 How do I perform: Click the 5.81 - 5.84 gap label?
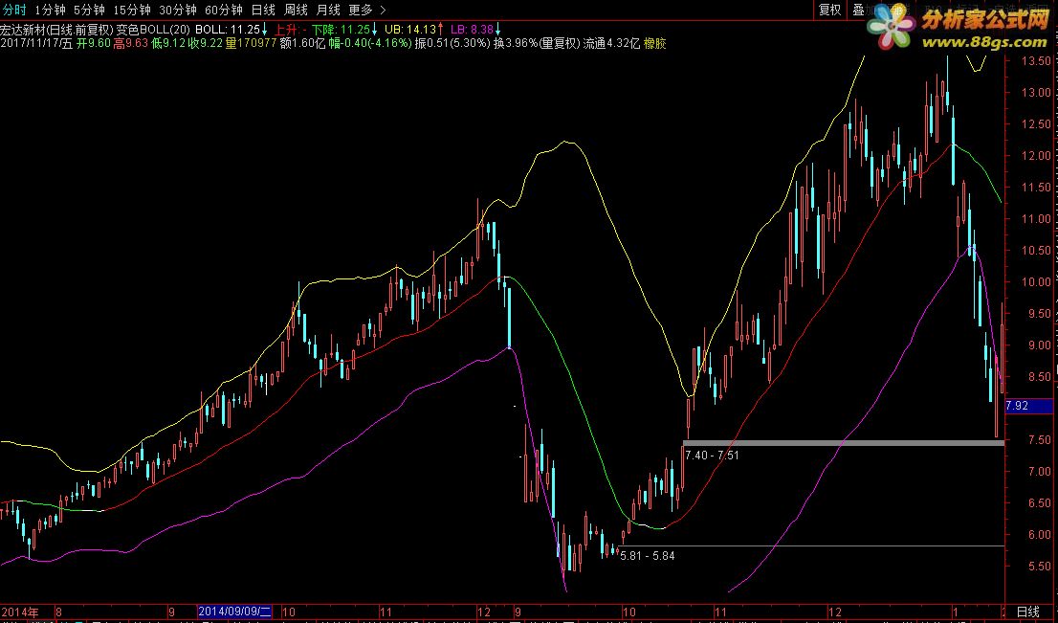[647, 555]
